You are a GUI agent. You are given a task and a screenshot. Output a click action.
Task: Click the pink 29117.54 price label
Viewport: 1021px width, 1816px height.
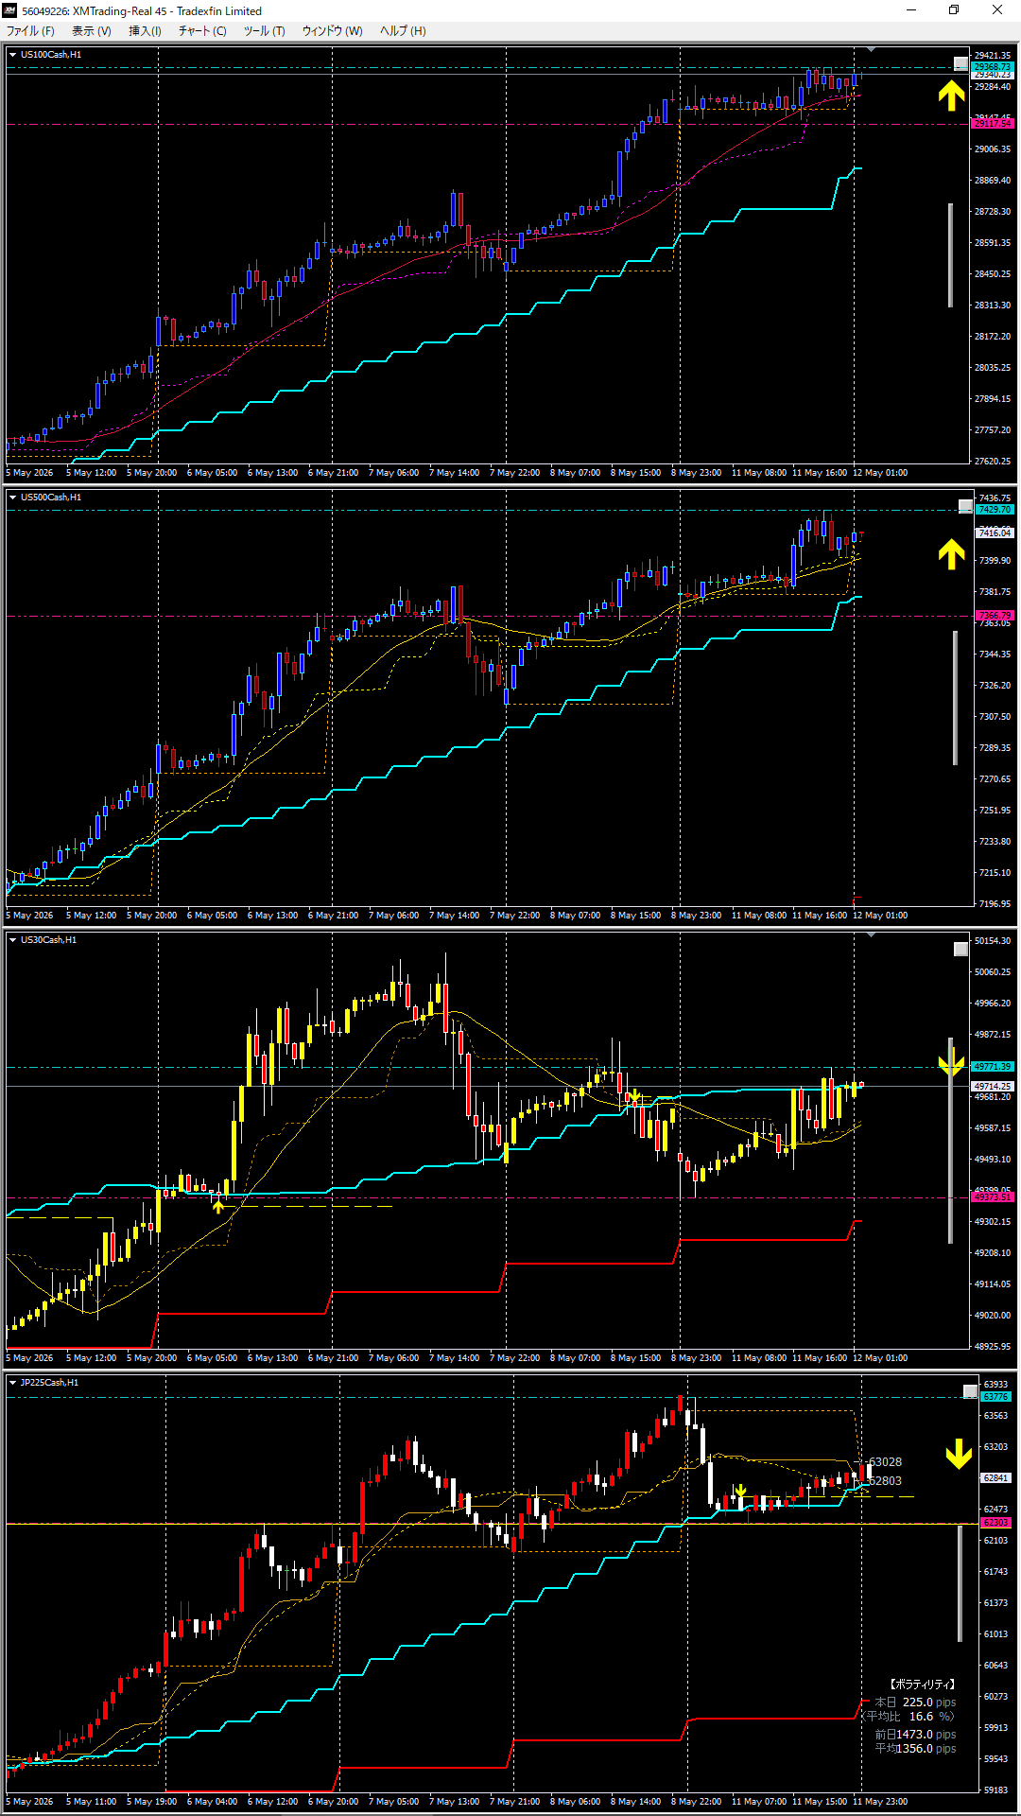pos(993,124)
